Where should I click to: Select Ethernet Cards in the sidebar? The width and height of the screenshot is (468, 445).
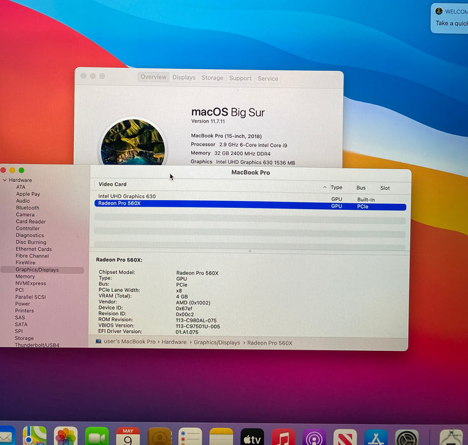pyautogui.click(x=34, y=249)
